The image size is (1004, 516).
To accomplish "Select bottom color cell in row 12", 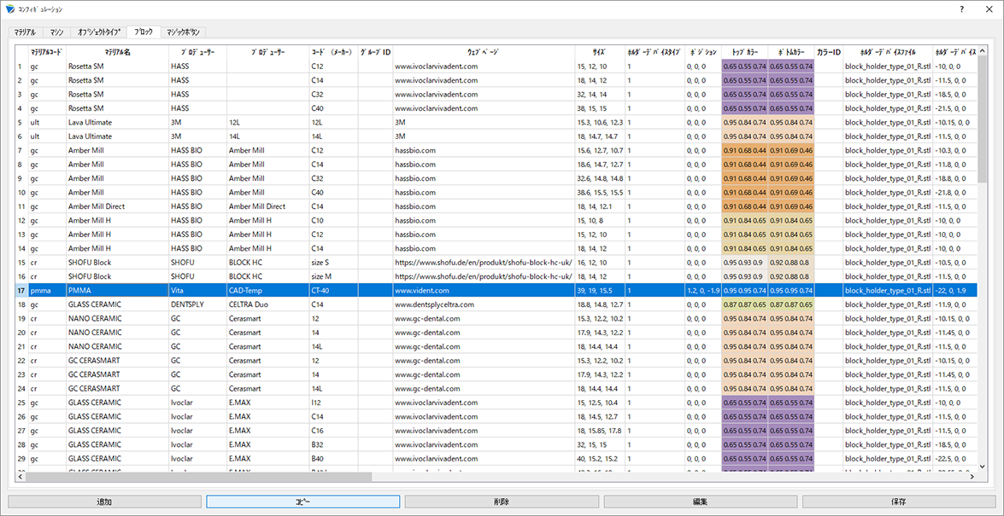I will point(791,221).
